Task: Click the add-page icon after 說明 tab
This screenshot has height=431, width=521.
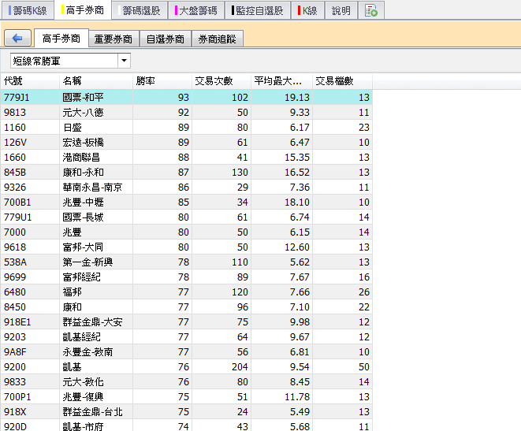Action: [x=371, y=11]
